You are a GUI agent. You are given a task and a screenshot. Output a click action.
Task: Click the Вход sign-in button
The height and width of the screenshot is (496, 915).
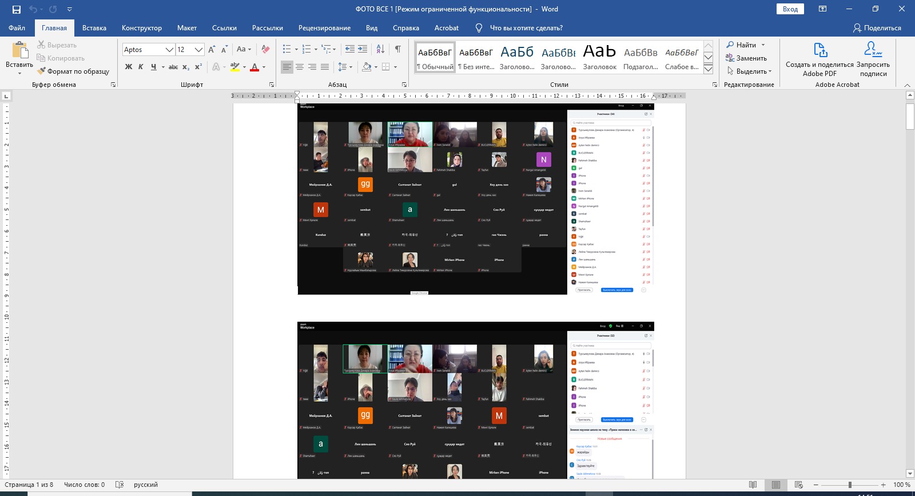point(790,9)
